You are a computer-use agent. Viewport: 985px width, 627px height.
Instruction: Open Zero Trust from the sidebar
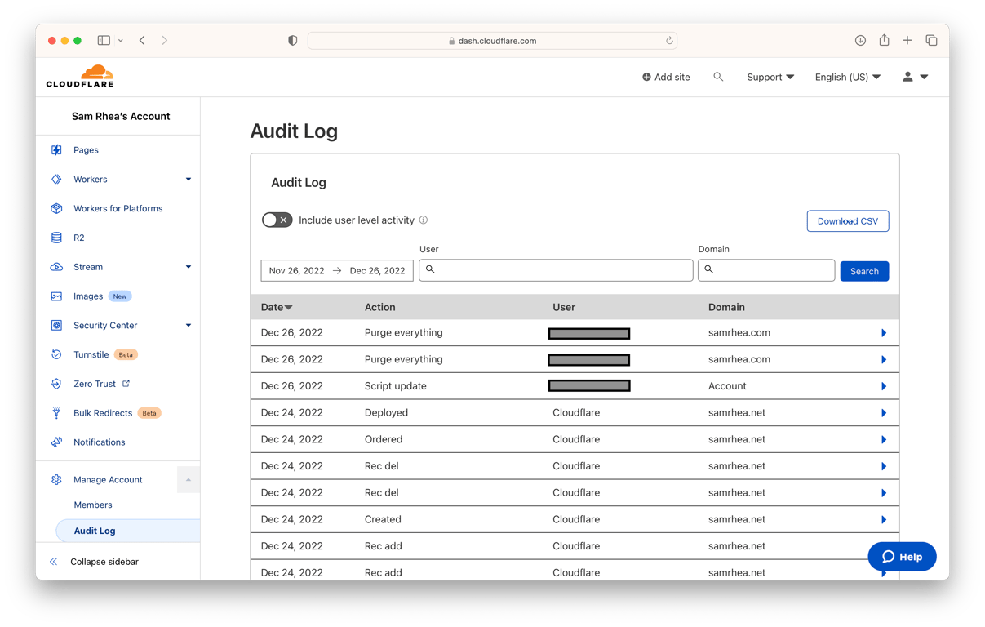55,384
